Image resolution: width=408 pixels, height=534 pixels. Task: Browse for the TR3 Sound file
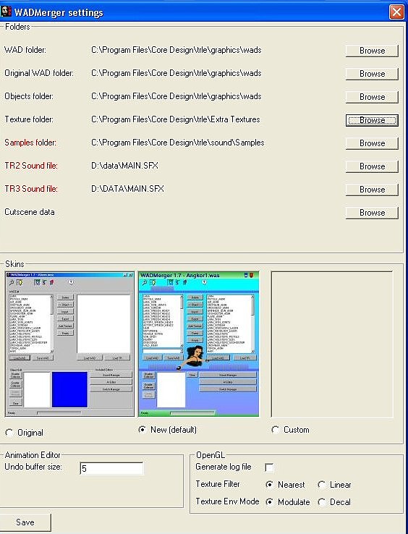(x=372, y=190)
